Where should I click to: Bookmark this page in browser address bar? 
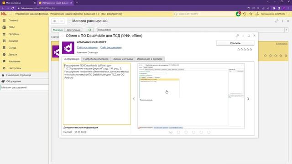point(268,8)
